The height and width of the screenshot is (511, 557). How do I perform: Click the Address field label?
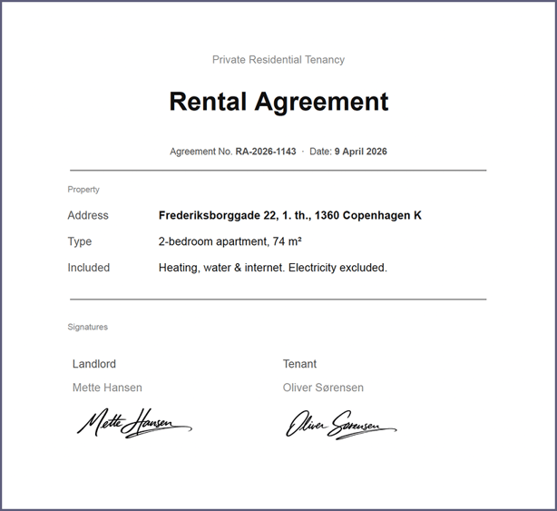88,215
